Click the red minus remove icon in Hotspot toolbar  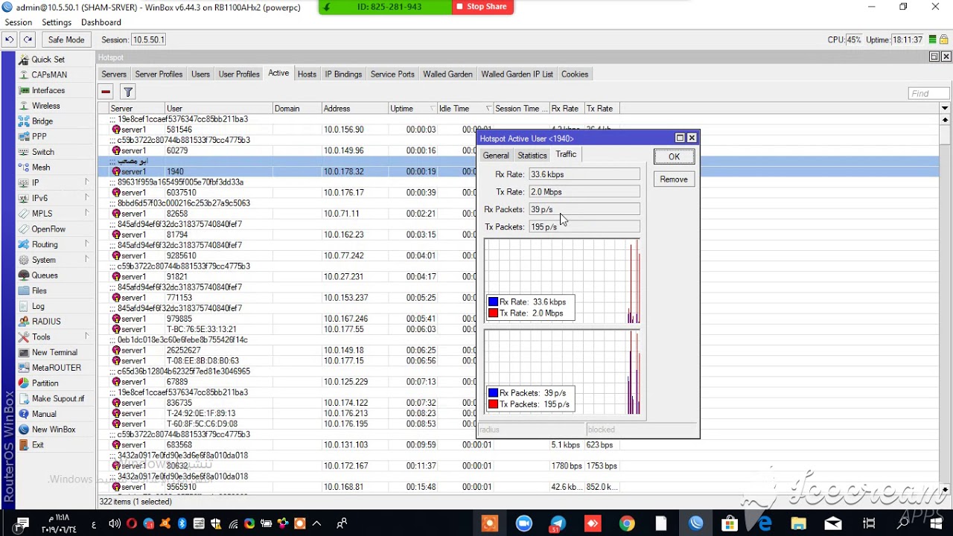click(x=106, y=92)
